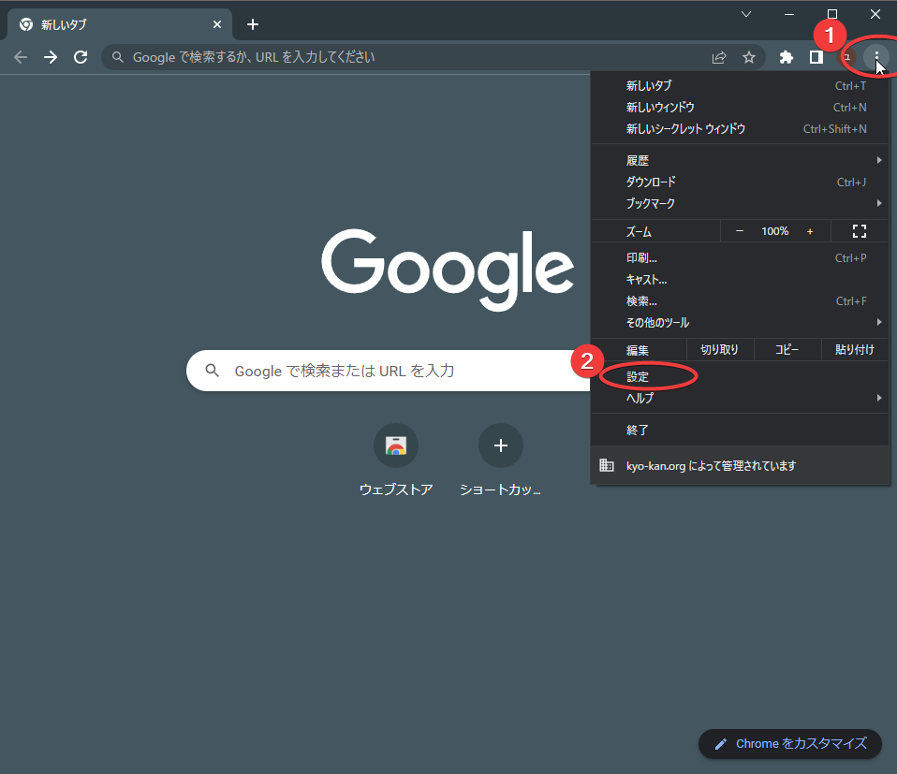897x774 pixels.
Task: Expand the ブックマーク submenu
Action: (x=741, y=203)
